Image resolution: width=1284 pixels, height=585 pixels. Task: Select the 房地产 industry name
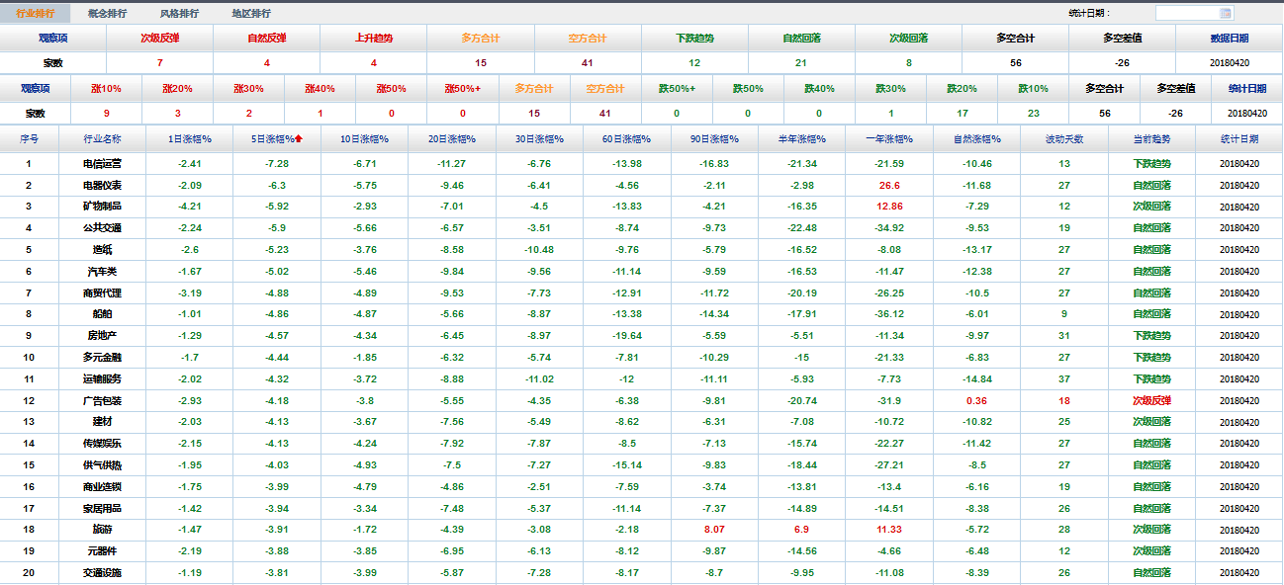(102, 336)
